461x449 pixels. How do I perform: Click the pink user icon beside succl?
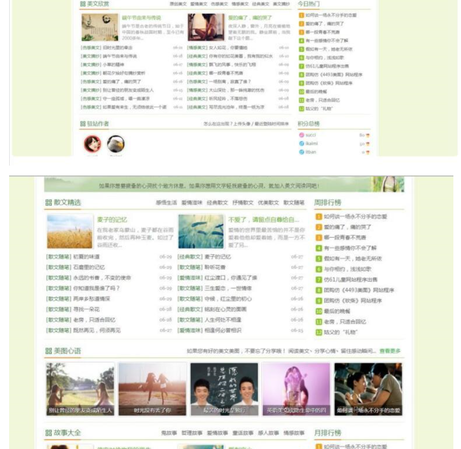[x=302, y=135]
